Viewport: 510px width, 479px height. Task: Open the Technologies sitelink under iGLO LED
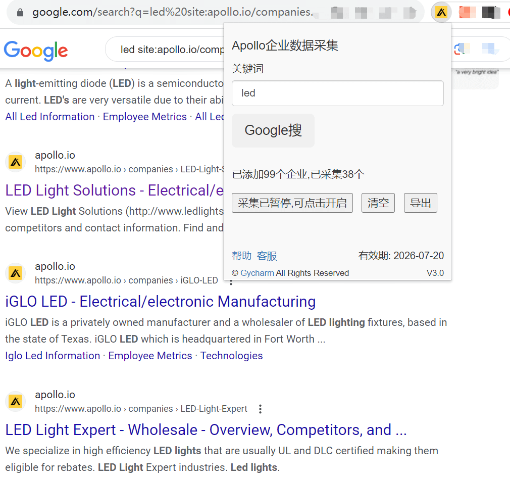tap(232, 356)
